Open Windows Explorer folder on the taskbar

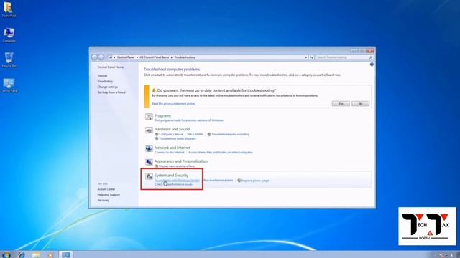coord(36,255)
